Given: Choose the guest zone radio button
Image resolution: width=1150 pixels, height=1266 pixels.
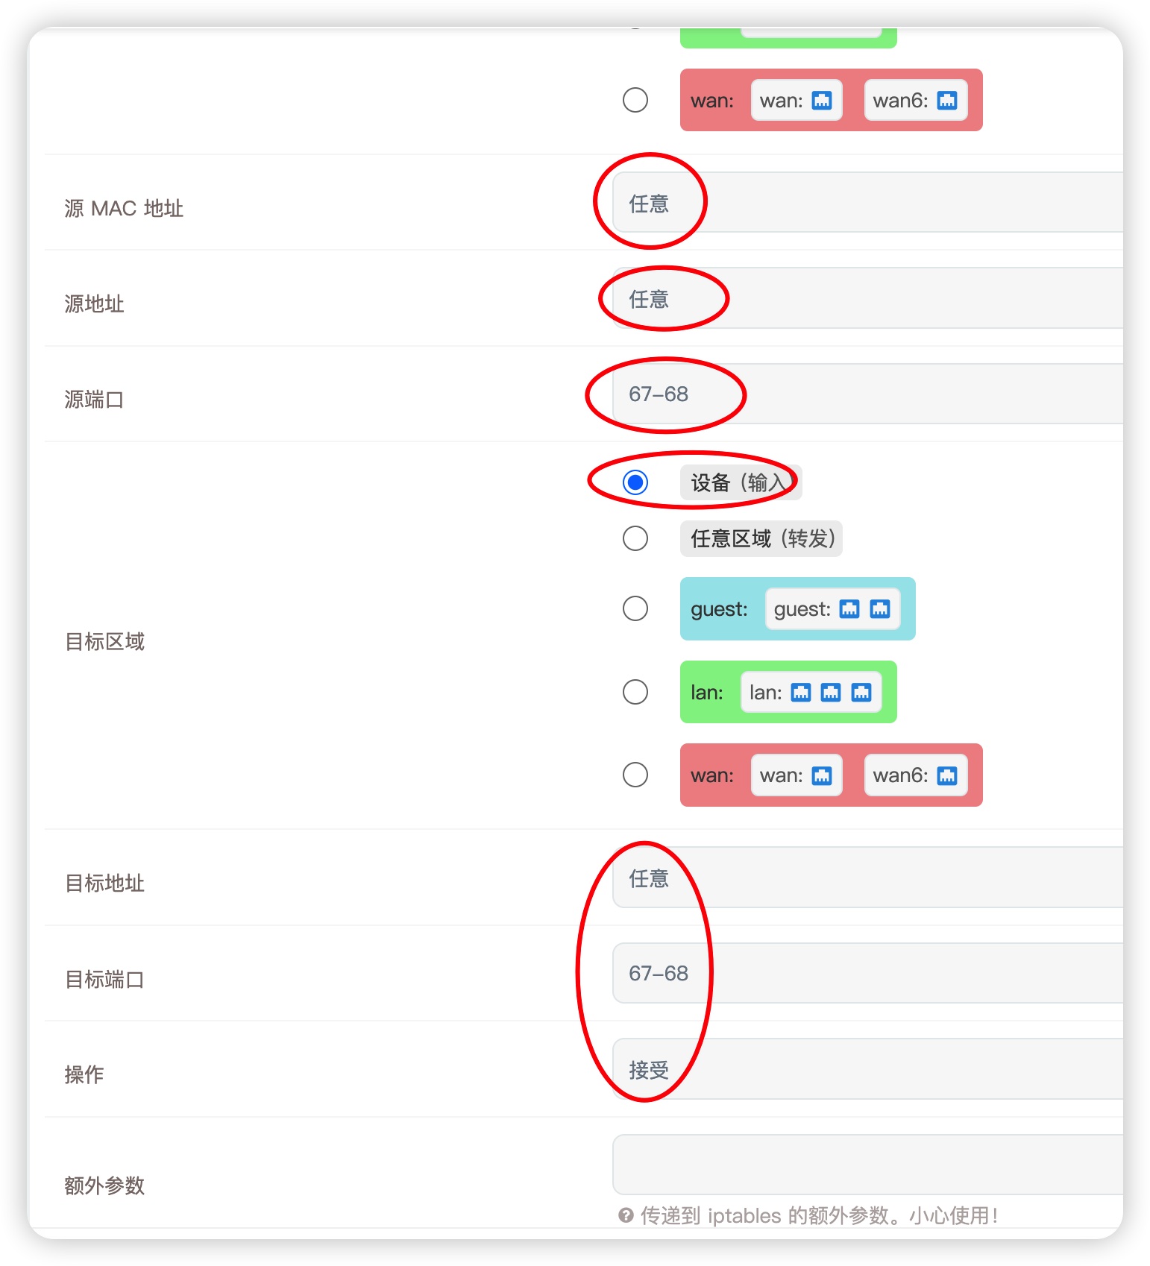Looking at the screenshot, I should click(635, 608).
